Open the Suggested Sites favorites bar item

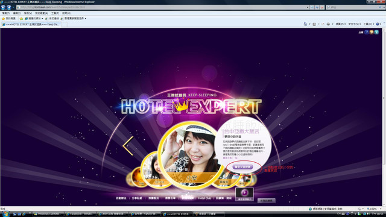34,19
